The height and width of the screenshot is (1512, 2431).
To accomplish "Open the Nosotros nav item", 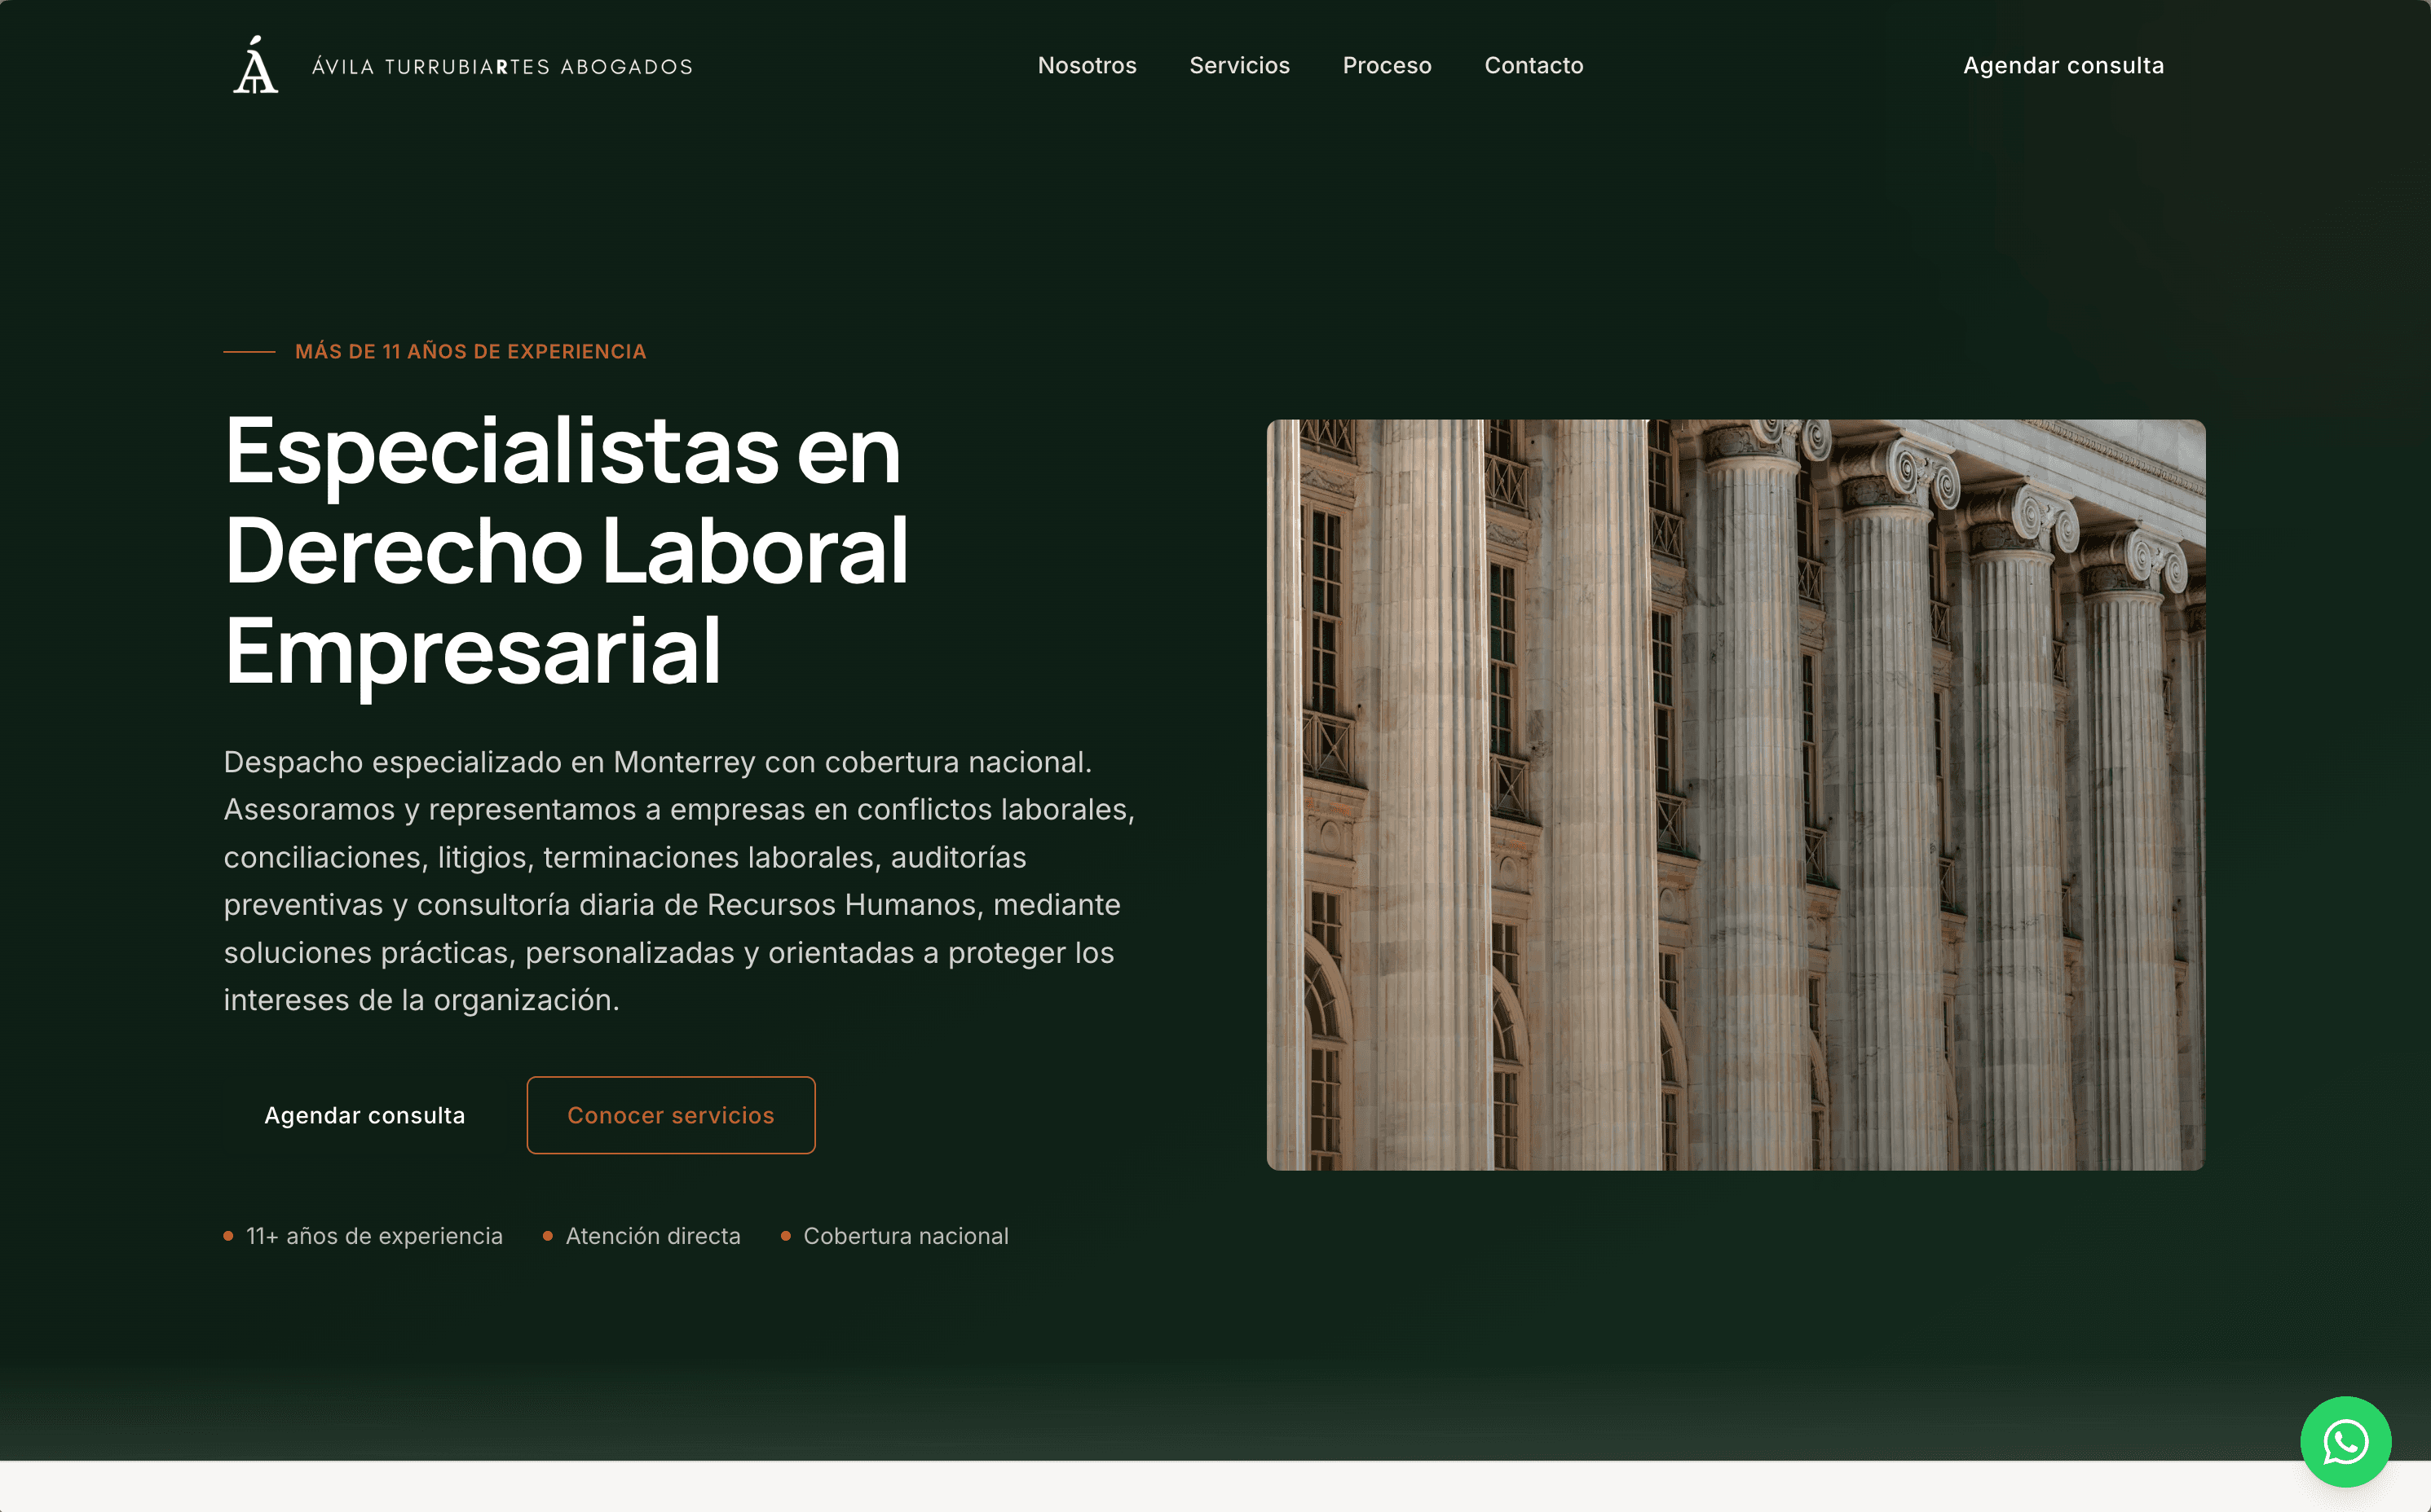I will (1087, 66).
